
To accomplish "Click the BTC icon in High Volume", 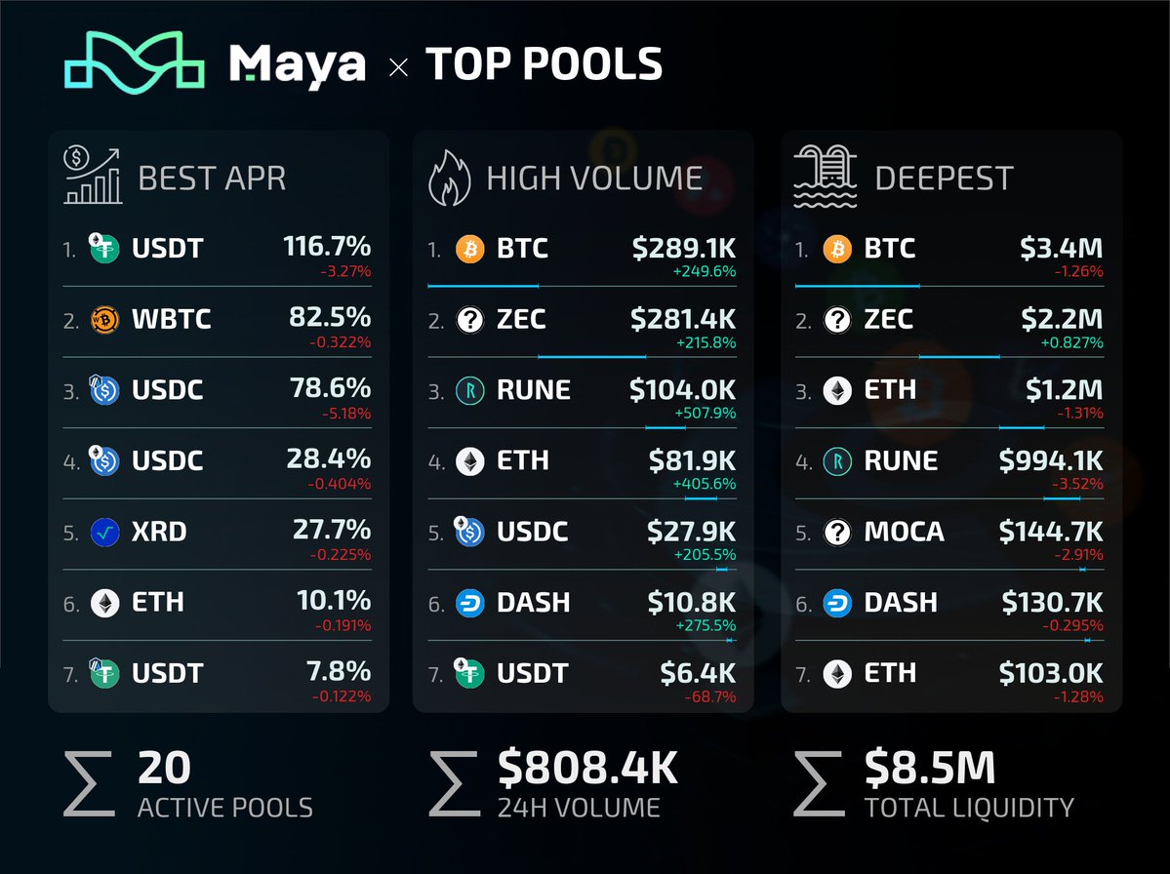I will [469, 249].
